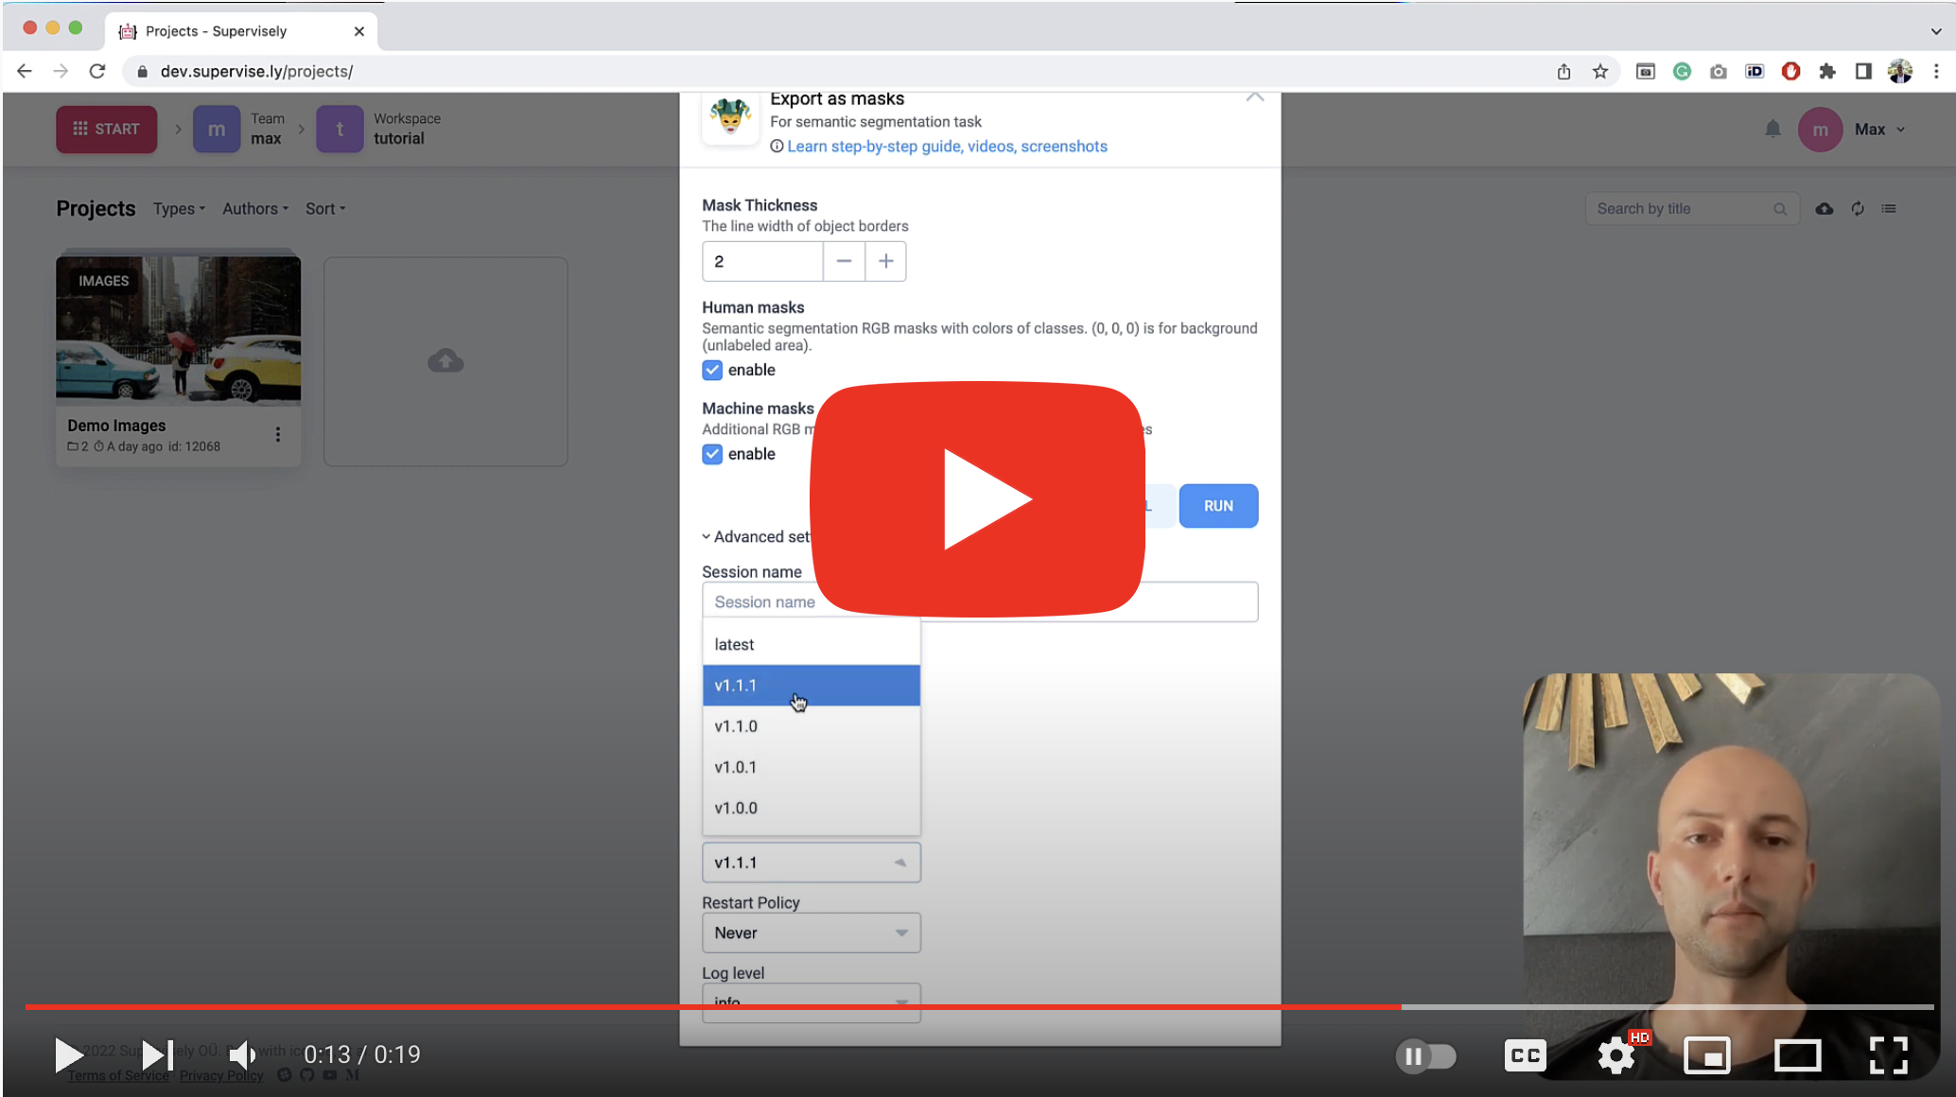Enable miniplayer mode
The height and width of the screenshot is (1097, 1956).
[1707, 1055]
